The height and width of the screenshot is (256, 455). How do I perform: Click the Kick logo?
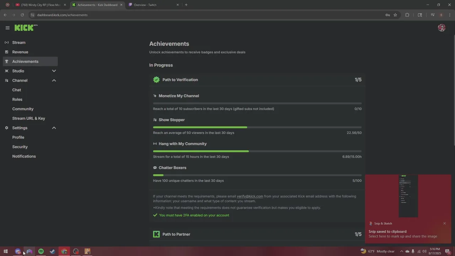[26, 28]
